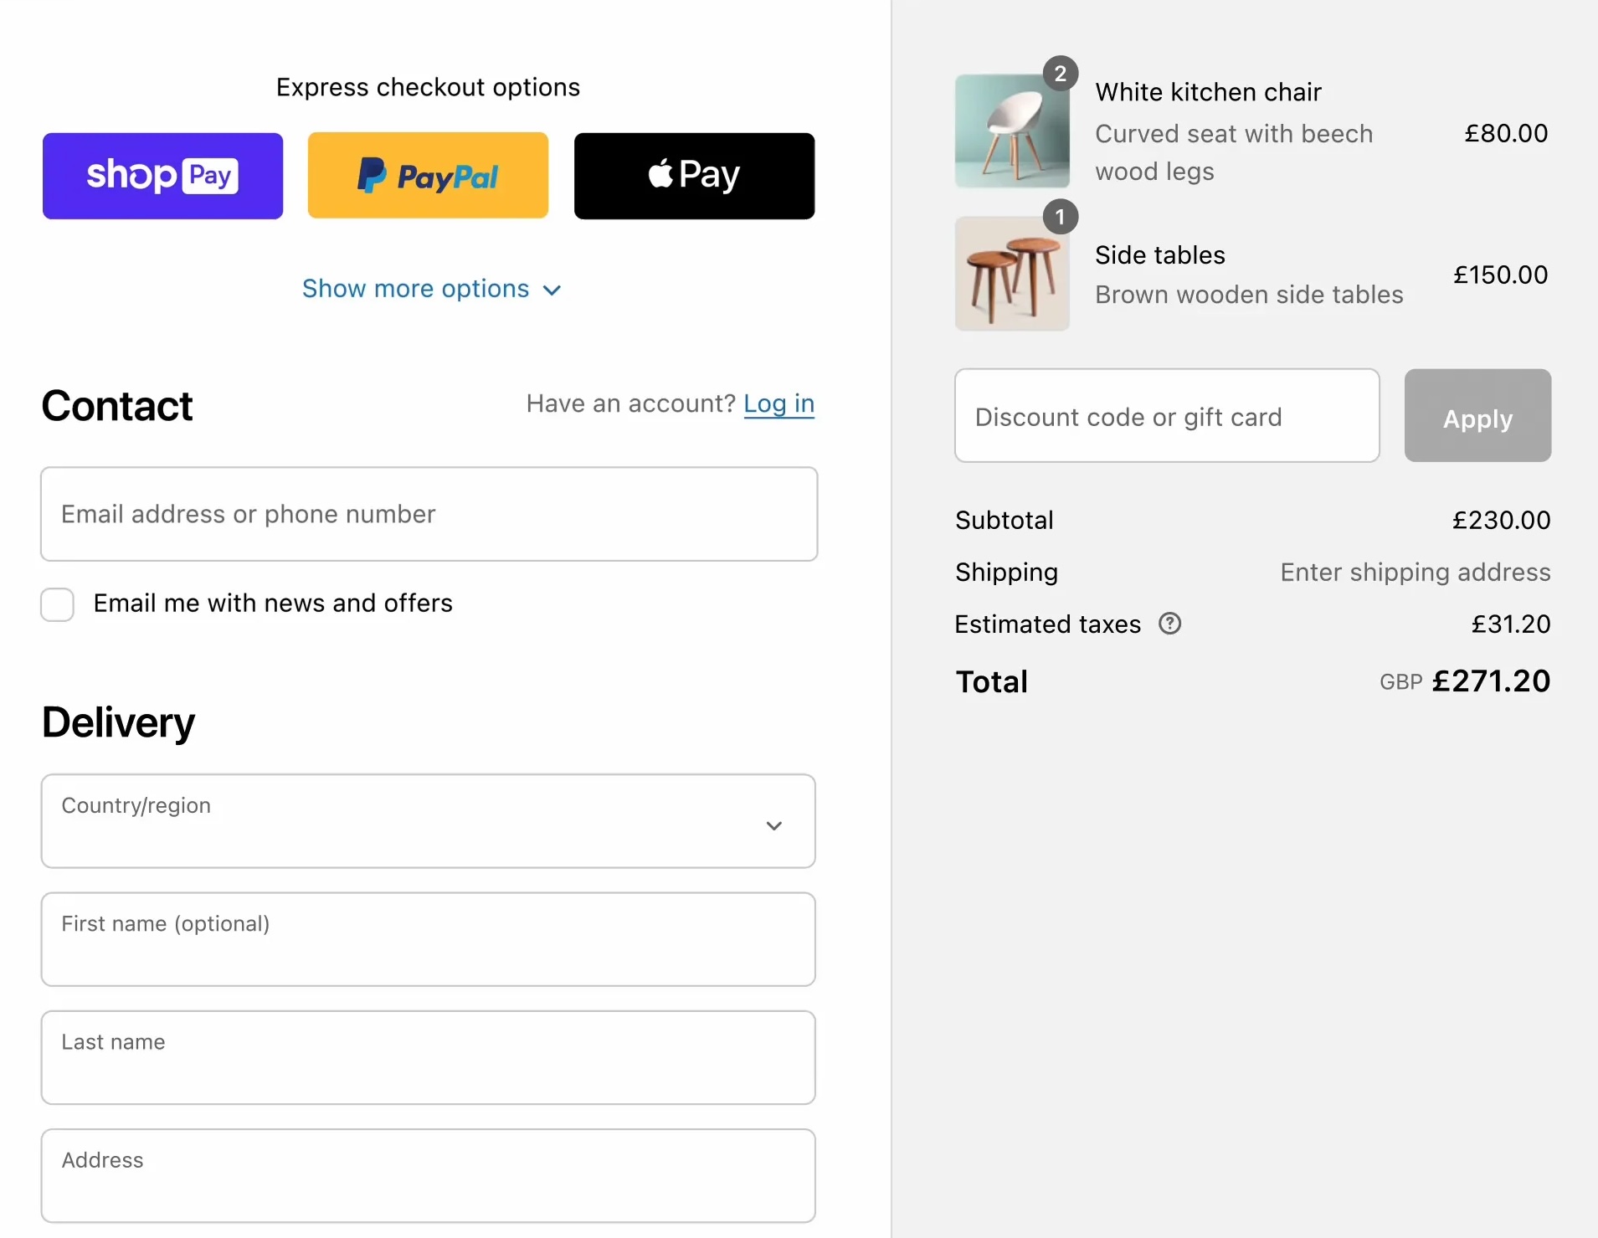
Task: Focus the Discount code or gift card field
Action: (1166, 415)
